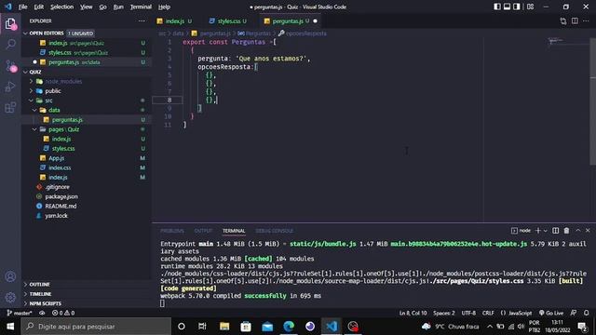The height and width of the screenshot is (335, 596).
Task: Click the feedback icon in status bar
Action: click(x=574, y=313)
